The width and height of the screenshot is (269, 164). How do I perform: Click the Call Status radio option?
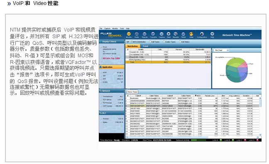180,42
